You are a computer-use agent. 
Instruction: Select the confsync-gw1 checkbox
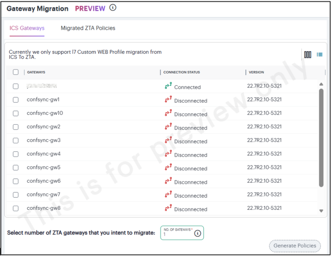tap(16, 100)
